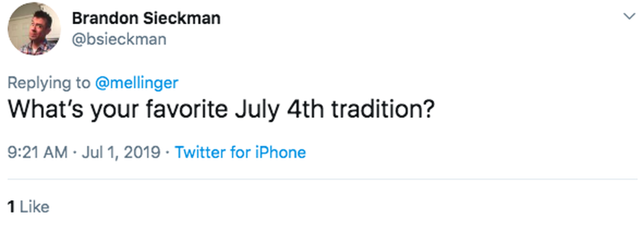Image resolution: width=642 pixels, height=232 pixels.
Task: Click the "Replying to" label
Action: pos(48,83)
